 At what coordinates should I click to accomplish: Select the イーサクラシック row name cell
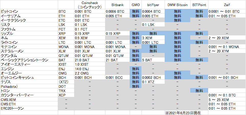click(29, 20)
